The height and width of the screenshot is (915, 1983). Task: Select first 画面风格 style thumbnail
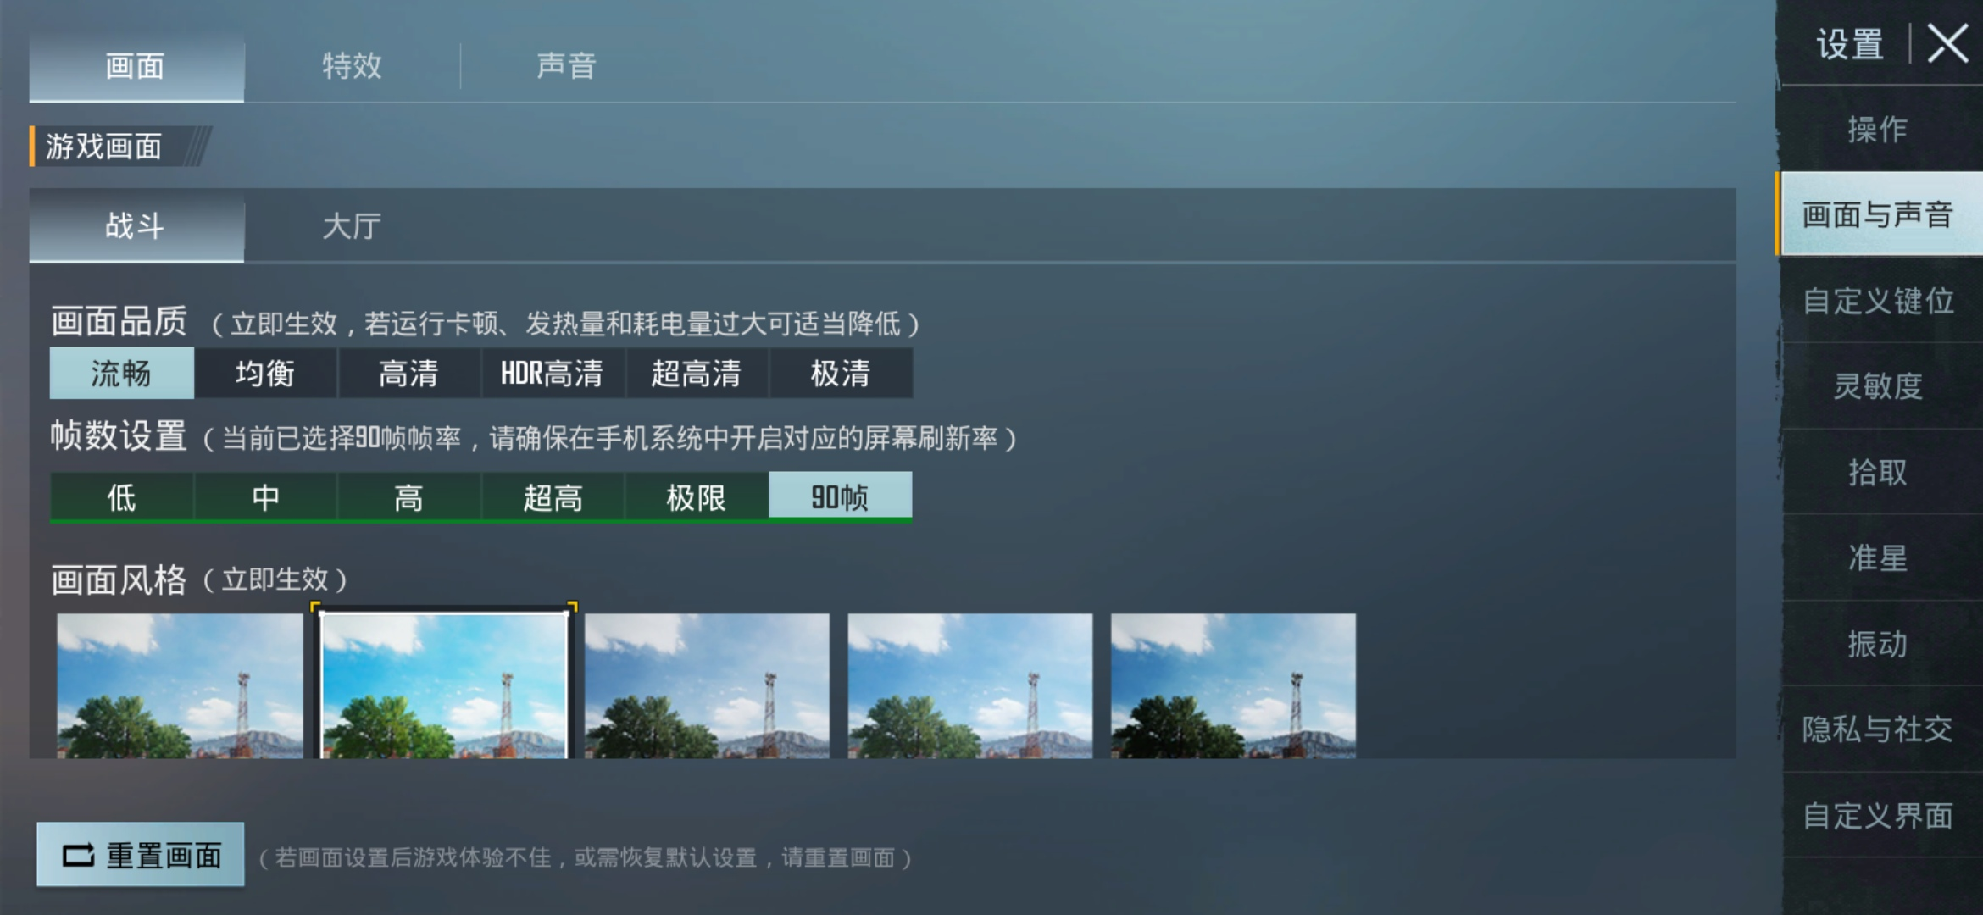point(177,689)
